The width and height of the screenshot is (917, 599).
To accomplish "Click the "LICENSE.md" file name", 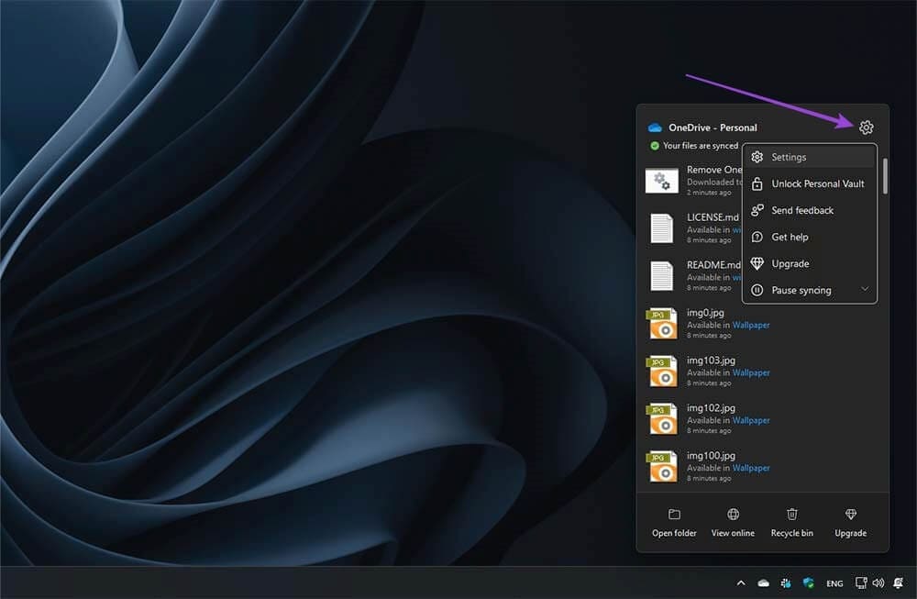I will (713, 217).
